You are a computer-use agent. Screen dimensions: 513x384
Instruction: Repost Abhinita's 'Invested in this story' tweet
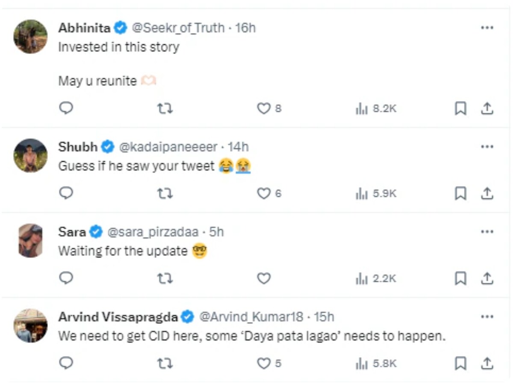tap(165, 109)
